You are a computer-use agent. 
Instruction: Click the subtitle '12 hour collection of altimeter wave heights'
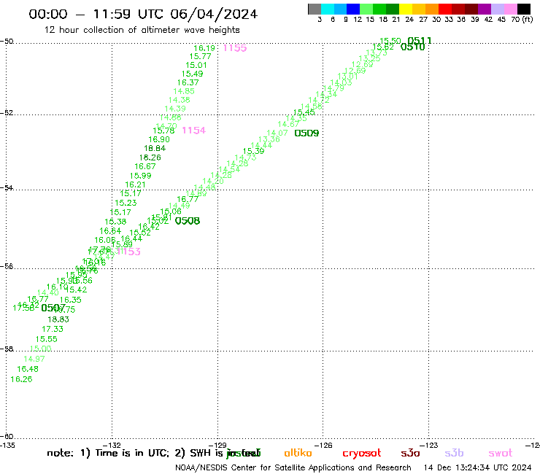point(142,30)
